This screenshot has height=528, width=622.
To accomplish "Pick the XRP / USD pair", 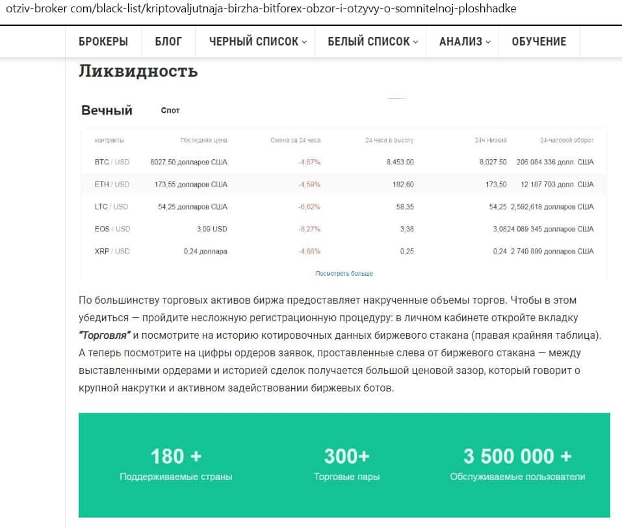I will coord(112,251).
